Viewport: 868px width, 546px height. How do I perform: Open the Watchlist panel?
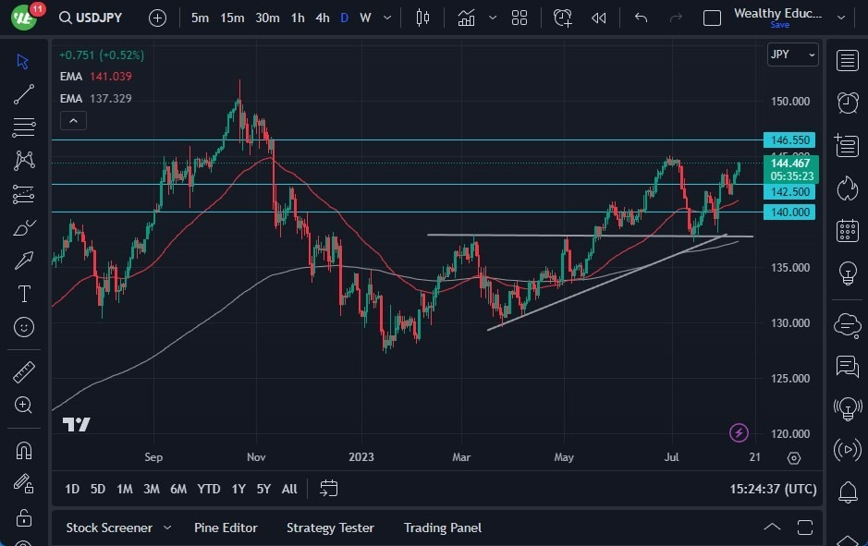tap(848, 58)
